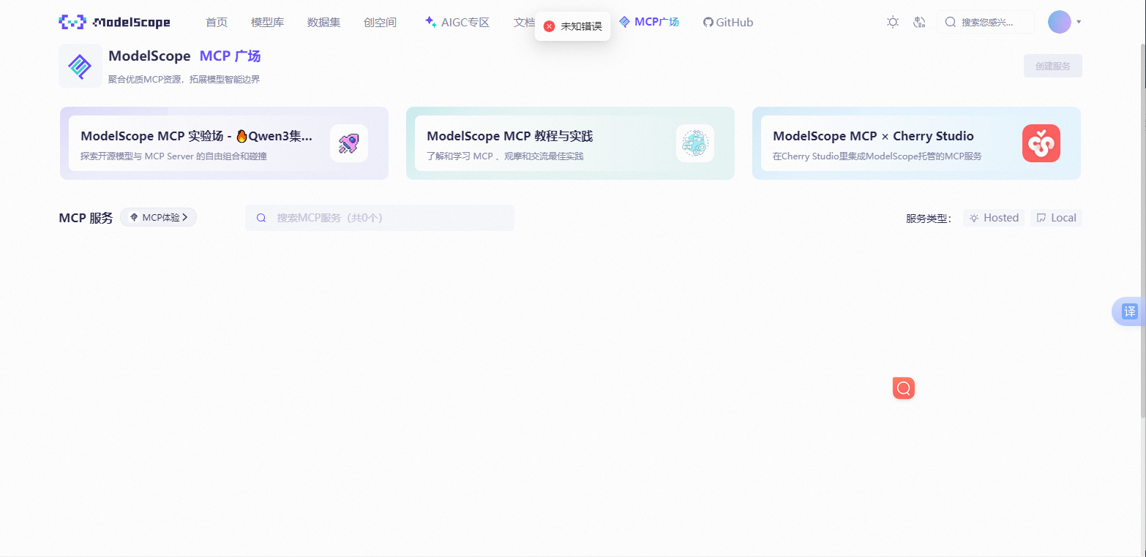This screenshot has width=1146, height=557.
Task: Expand the account dropdown arrow
Action: (1079, 22)
